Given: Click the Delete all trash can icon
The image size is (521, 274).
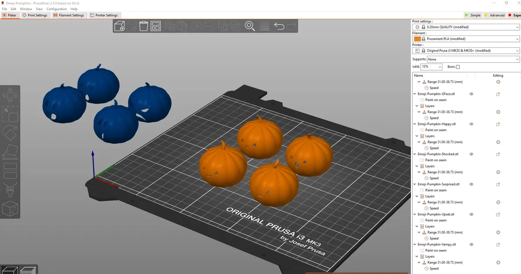Looking at the screenshot, I should tap(143, 26).
